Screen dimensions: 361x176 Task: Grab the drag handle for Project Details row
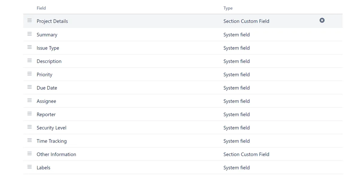(29, 20)
